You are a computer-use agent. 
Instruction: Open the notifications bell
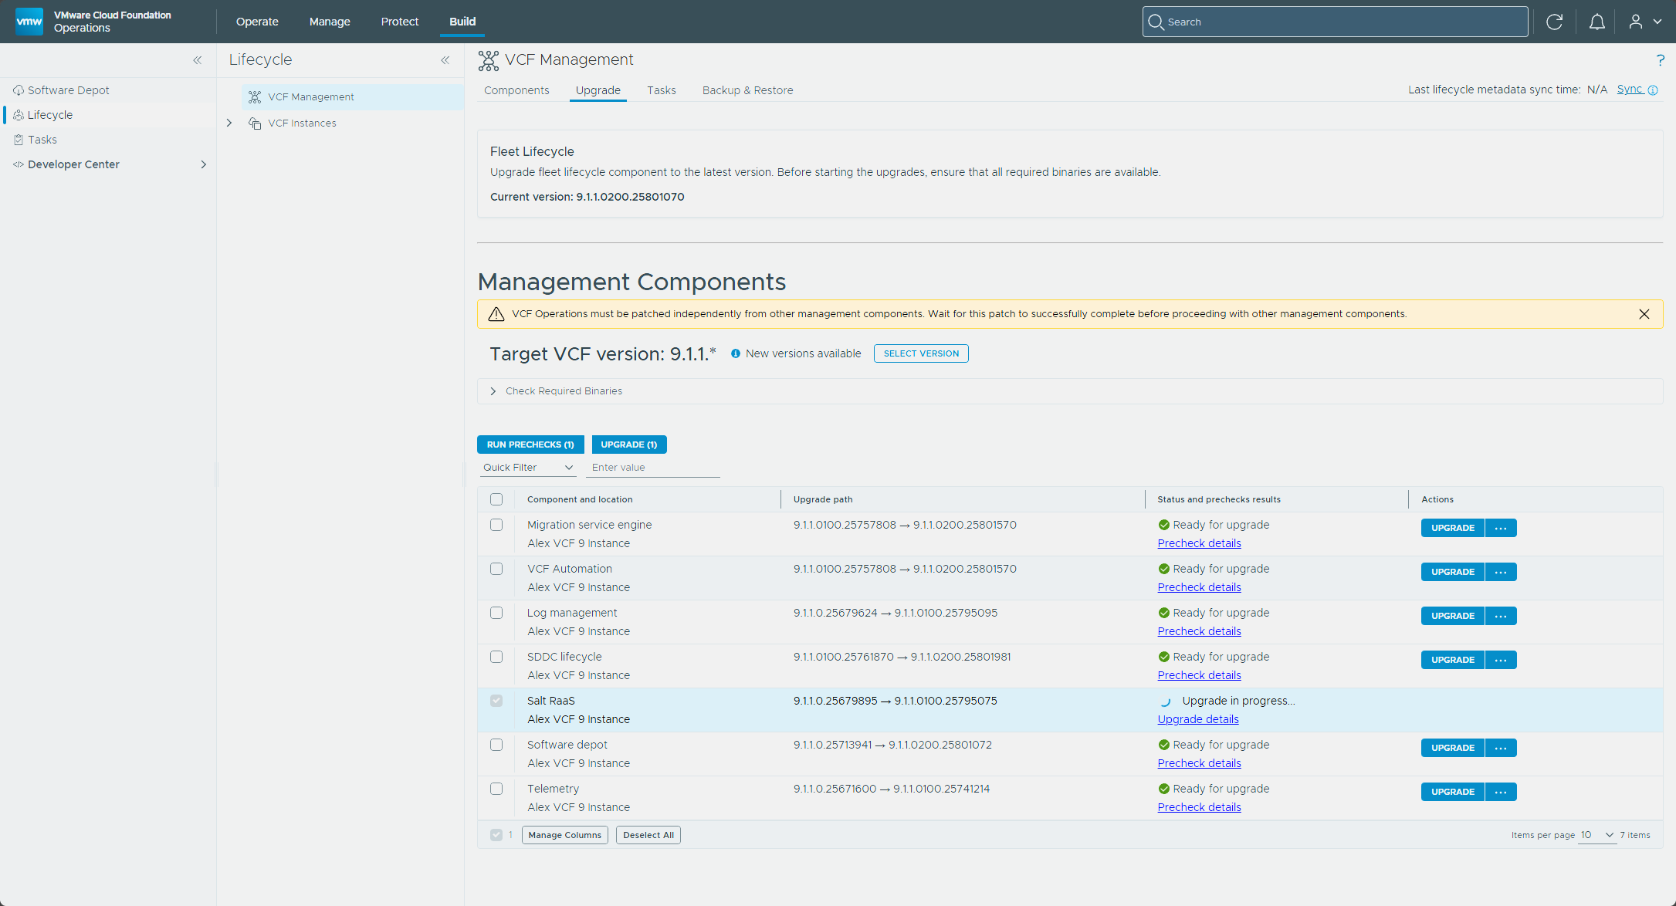1596,22
